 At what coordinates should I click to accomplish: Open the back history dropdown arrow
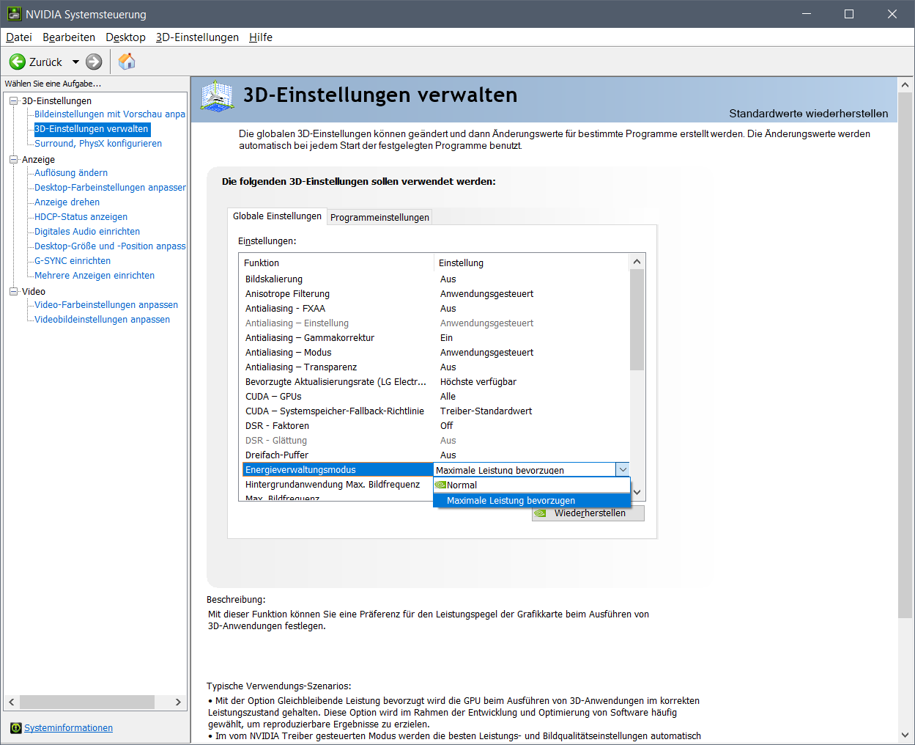75,62
